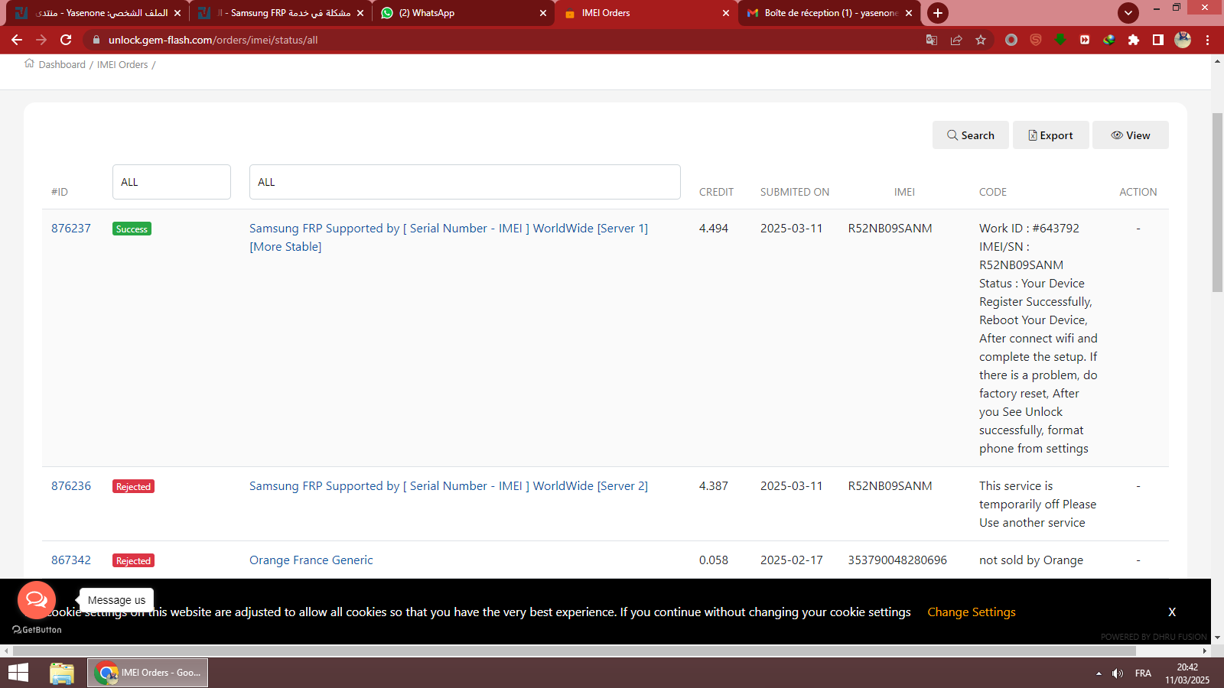Click the Rejected badge on order 867342

coord(133,560)
